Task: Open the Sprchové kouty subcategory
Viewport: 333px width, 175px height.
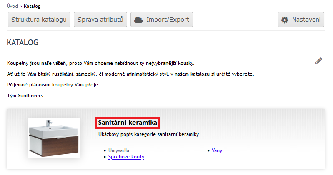Action: point(126,157)
